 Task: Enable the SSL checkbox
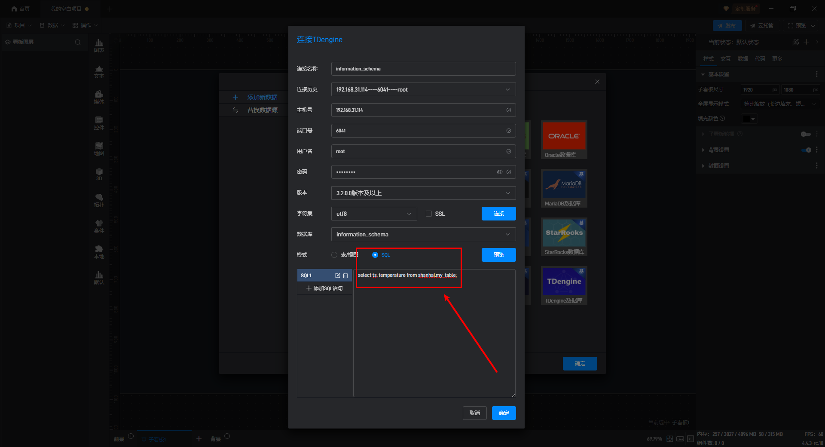pos(429,214)
